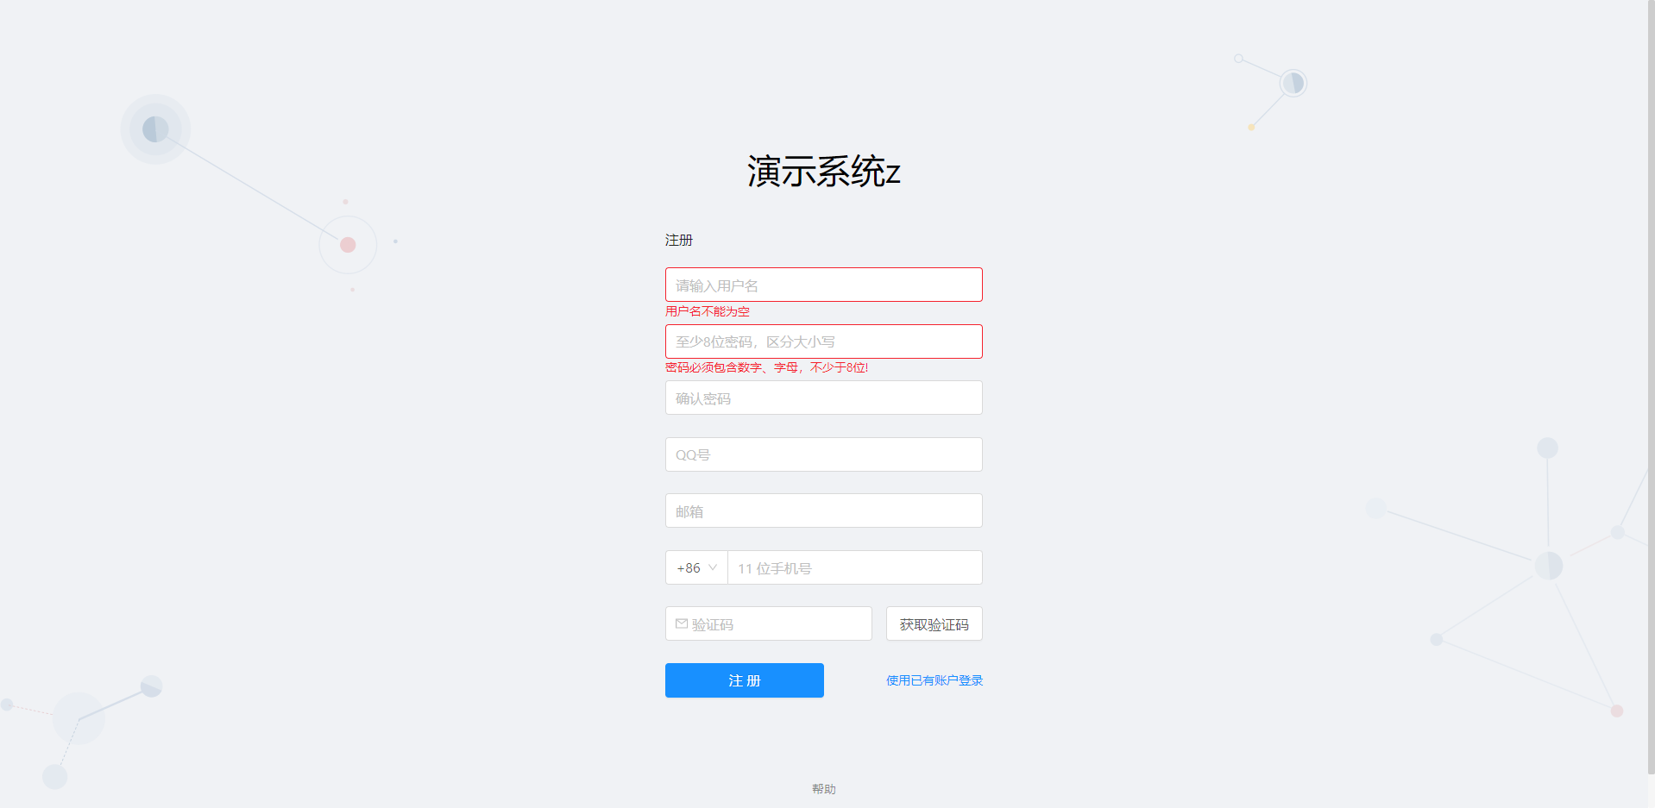Viewport: 1655px width, 808px height.
Task: Expand the chevron arrow beside +86
Action: (x=713, y=567)
